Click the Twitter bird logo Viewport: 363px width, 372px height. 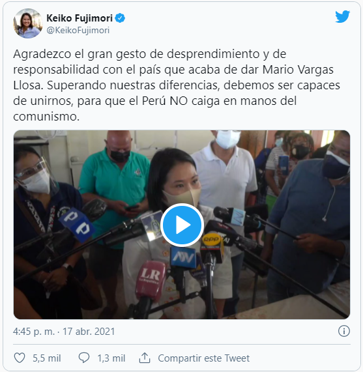[x=342, y=16]
